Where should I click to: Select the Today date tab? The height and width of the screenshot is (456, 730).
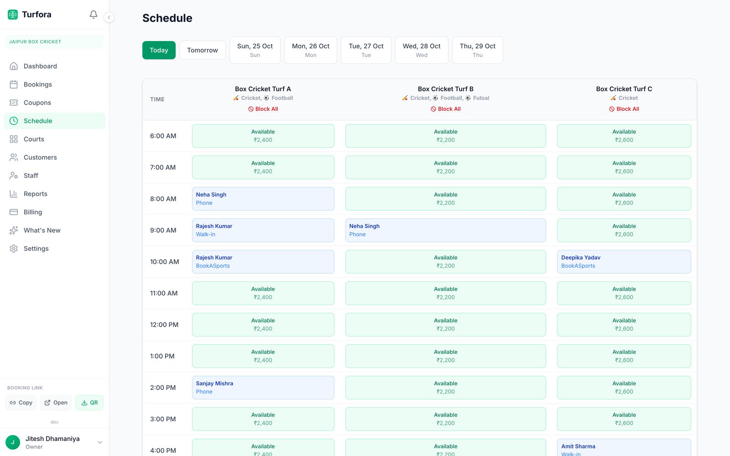pyautogui.click(x=159, y=50)
